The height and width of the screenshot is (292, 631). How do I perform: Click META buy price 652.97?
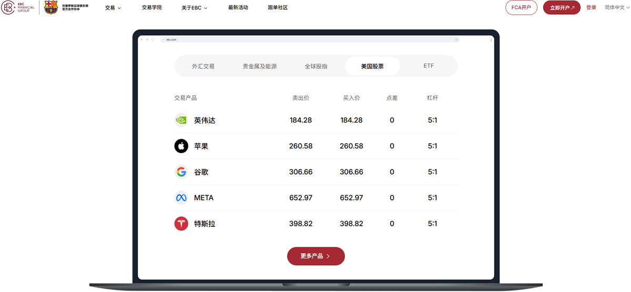[351, 198]
